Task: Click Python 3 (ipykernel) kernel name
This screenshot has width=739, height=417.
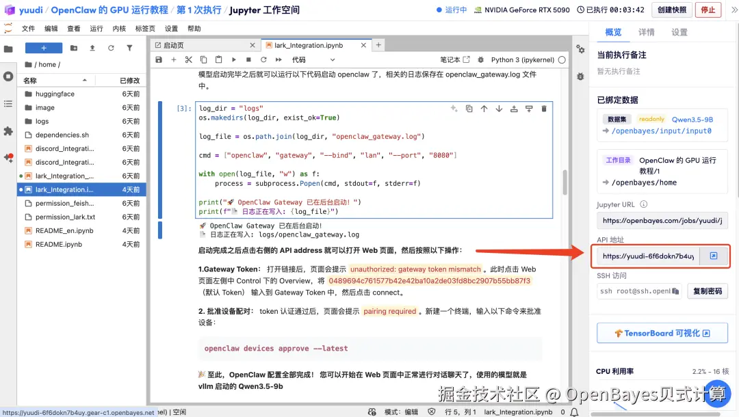Action: [x=522, y=59]
